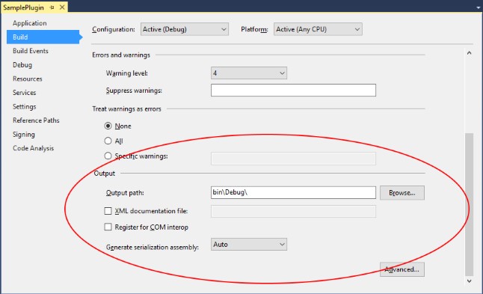The height and width of the screenshot is (294, 483).
Task: Open Generate serialization assembly dropdown
Action: click(x=249, y=245)
